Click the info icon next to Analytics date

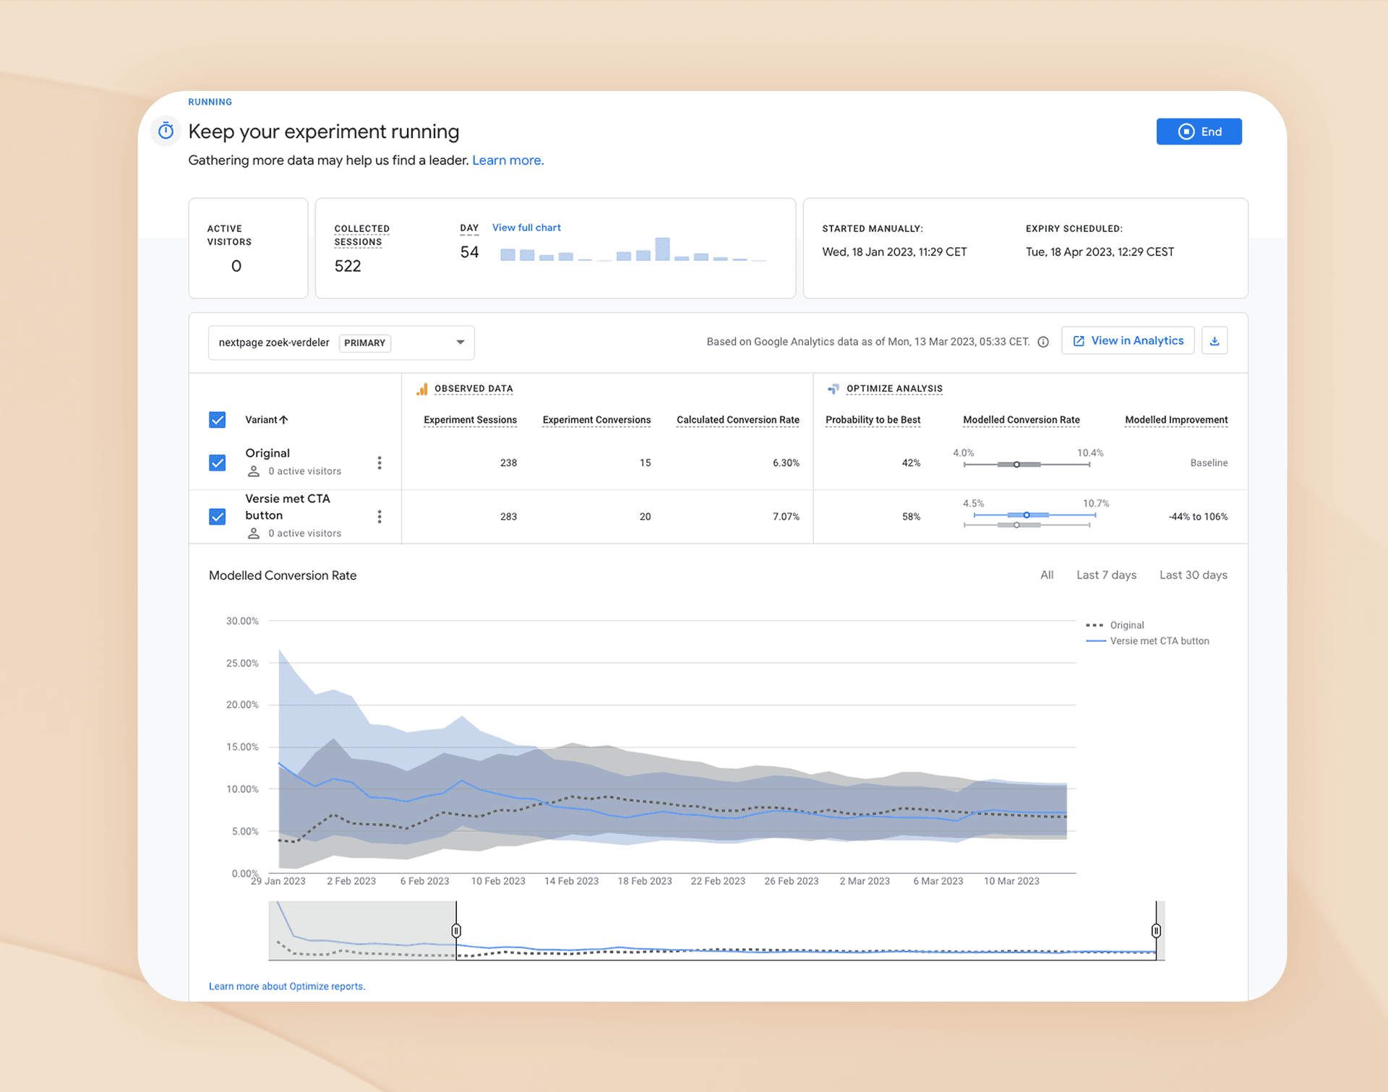(x=1043, y=342)
